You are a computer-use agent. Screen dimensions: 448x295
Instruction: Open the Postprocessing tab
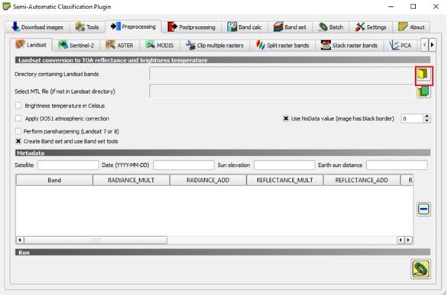pyautogui.click(x=191, y=27)
